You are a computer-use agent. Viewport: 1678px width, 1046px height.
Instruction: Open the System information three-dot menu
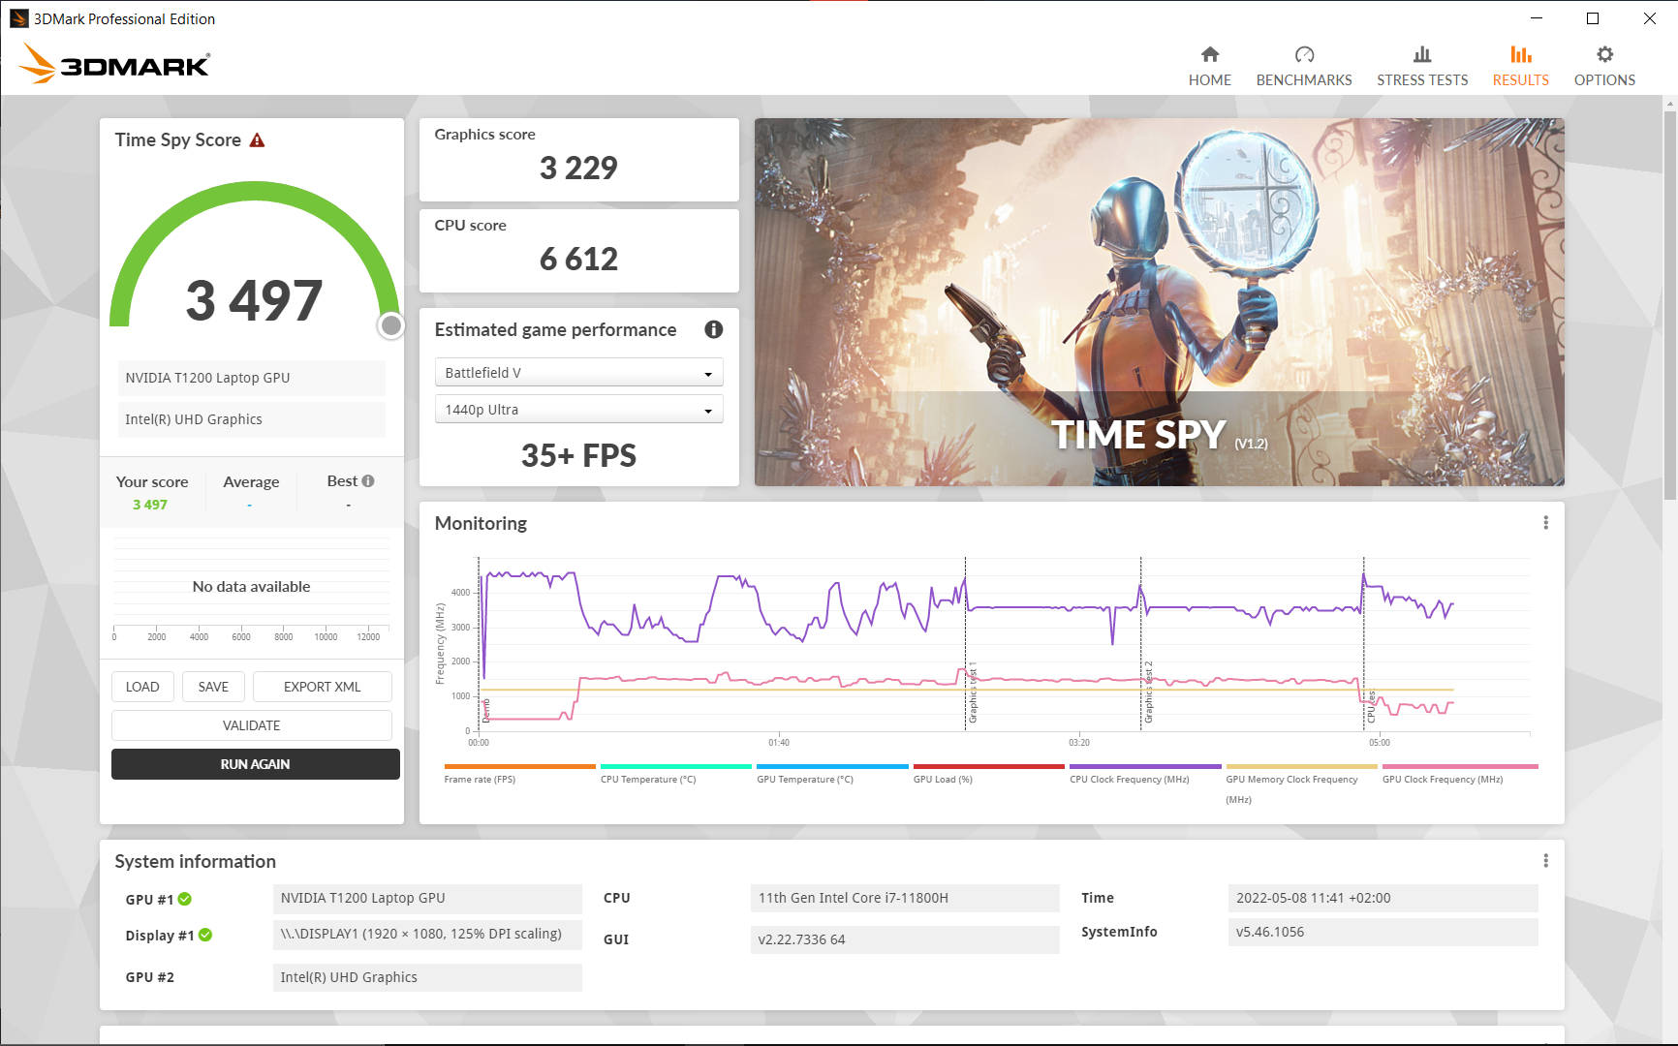click(x=1545, y=861)
